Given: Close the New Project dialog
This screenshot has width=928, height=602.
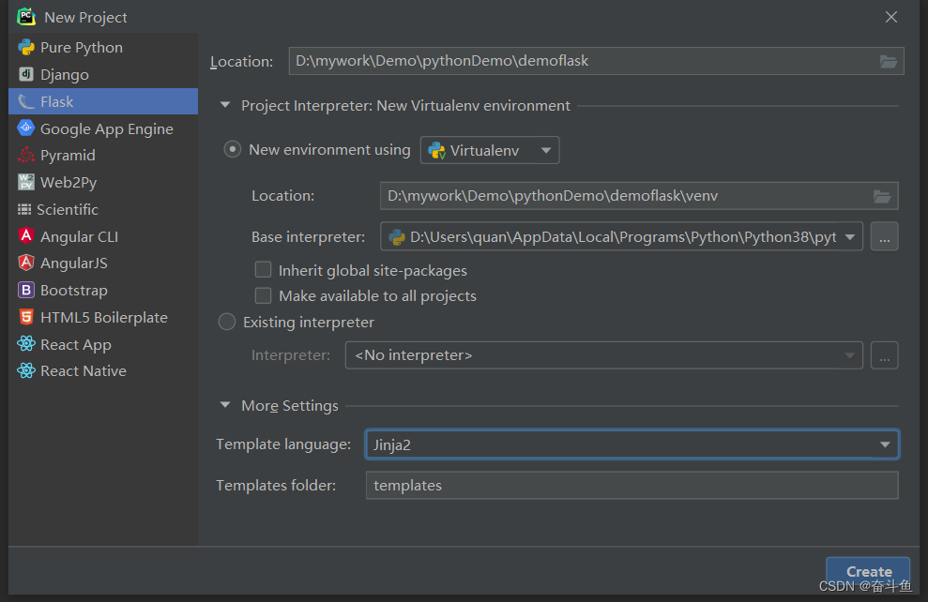Looking at the screenshot, I should click(x=890, y=17).
